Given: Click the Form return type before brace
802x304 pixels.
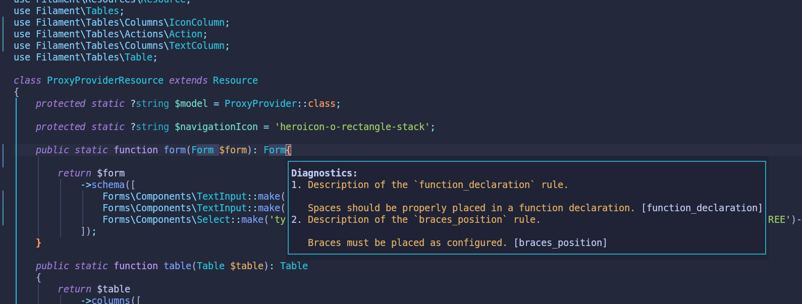Looking at the screenshot, I should [274, 150].
